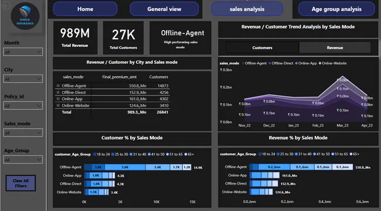Sort by the Customers column header
Viewport: 381px width, 211px height.
[158, 77]
